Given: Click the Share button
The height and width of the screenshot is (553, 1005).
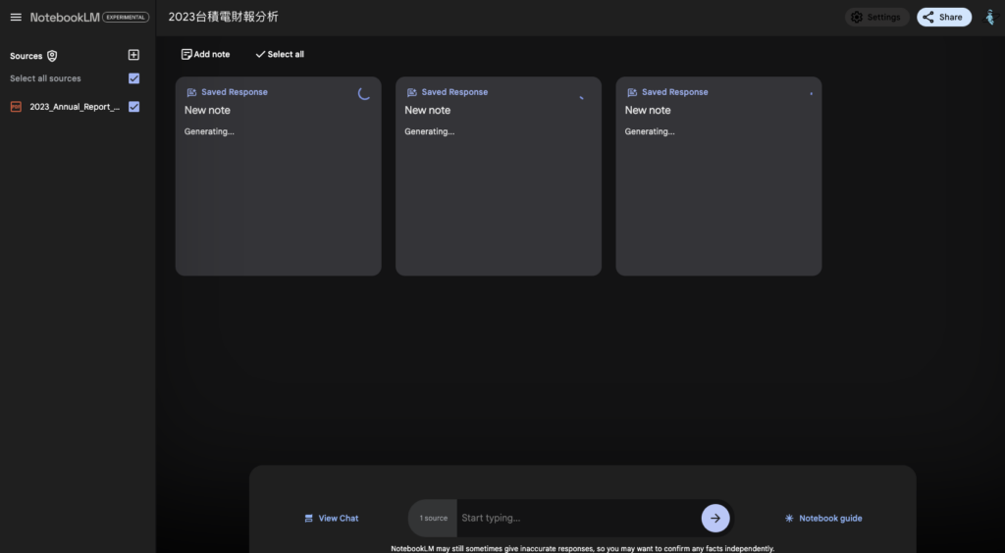Looking at the screenshot, I should [x=943, y=17].
